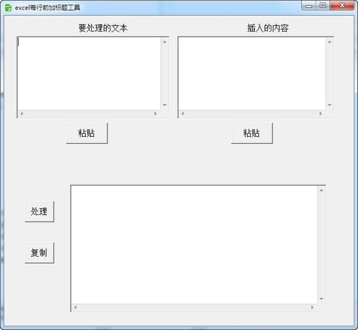
Task: Click the 要处理的文本 label
Action: [103, 28]
